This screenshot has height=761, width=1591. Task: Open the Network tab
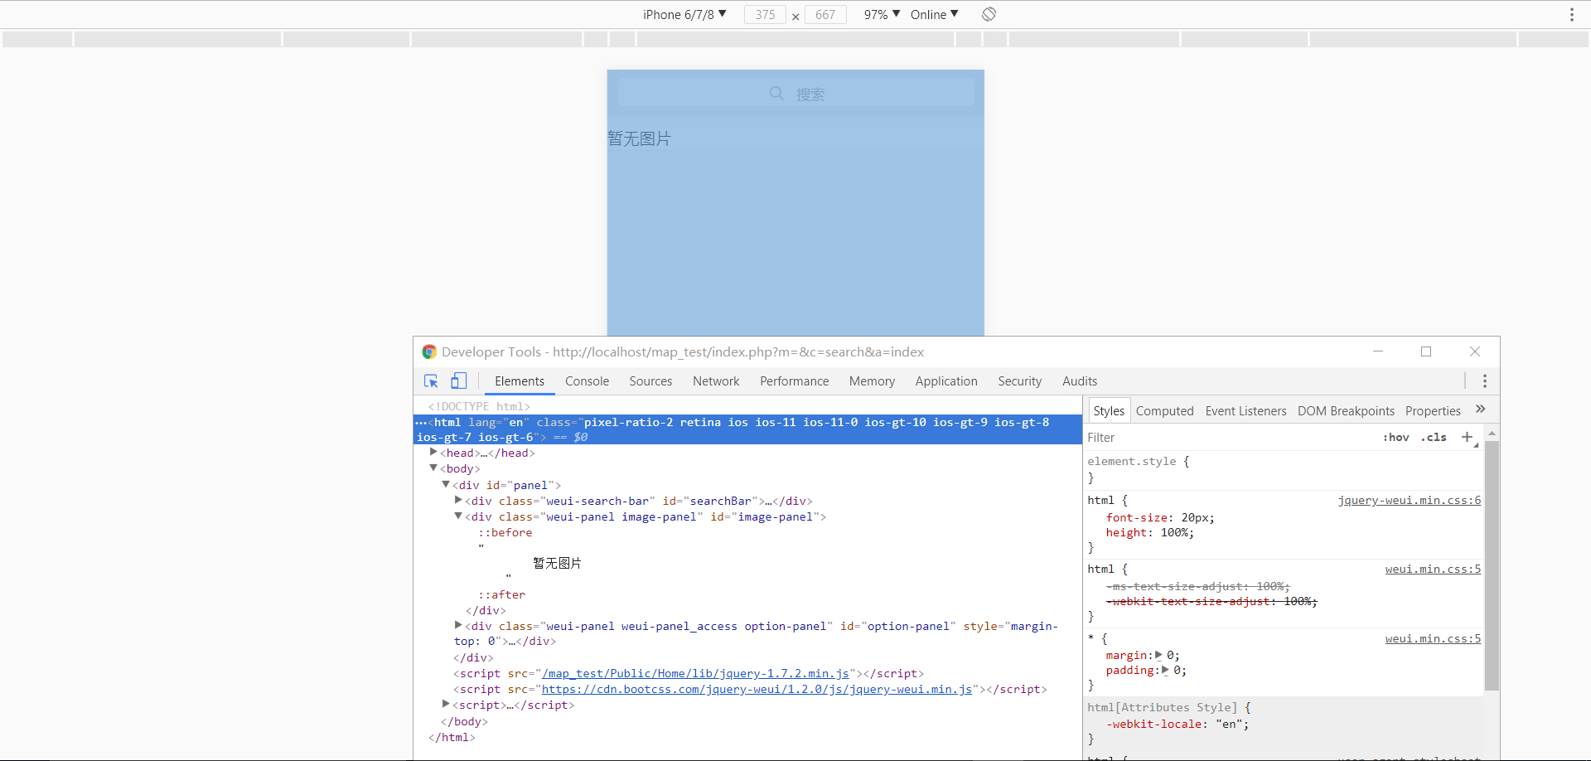pos(716,381)
